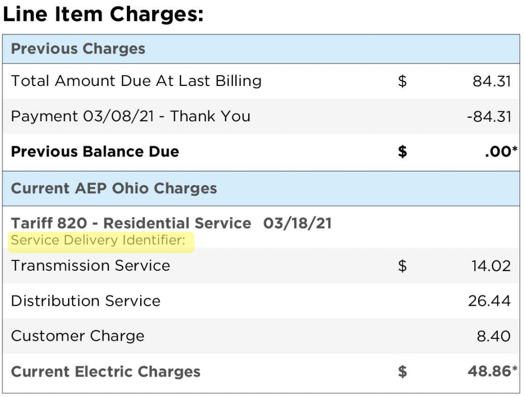The width and height of the screenshot is (524, 397).
Task: Click the Current AEP Ohio Charges header
Action: point(114,188)
